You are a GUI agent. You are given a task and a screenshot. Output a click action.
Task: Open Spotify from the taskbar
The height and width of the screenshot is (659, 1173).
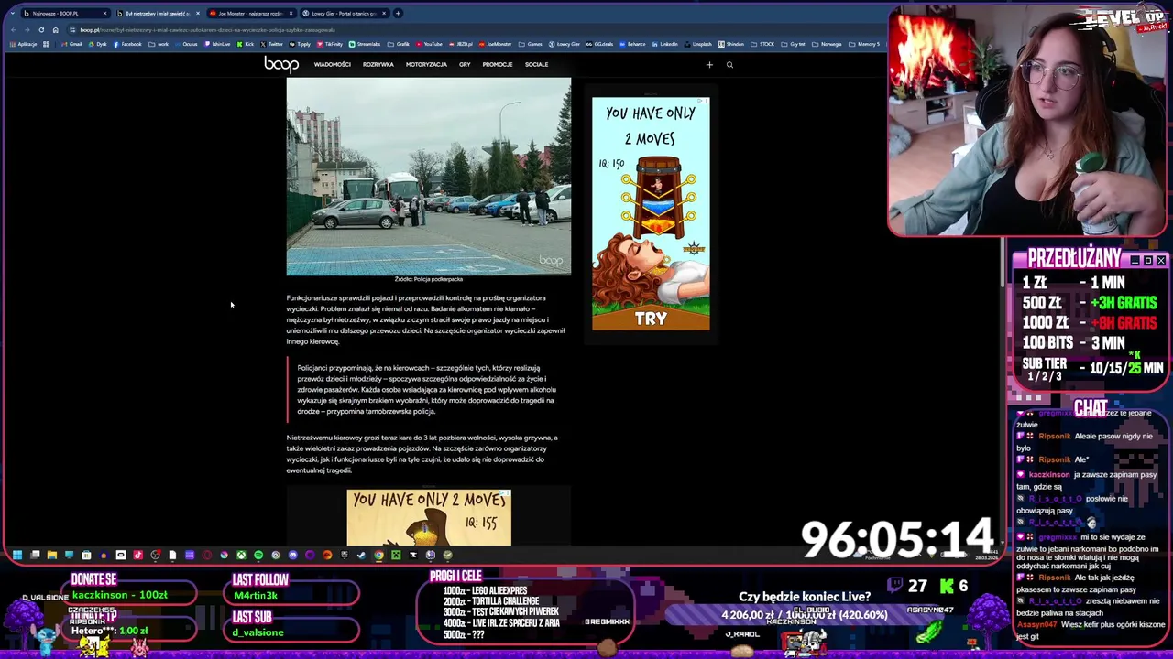pos(258,555)
